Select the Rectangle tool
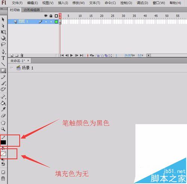This screenshot has width=187, height=184. pos(3,71)
